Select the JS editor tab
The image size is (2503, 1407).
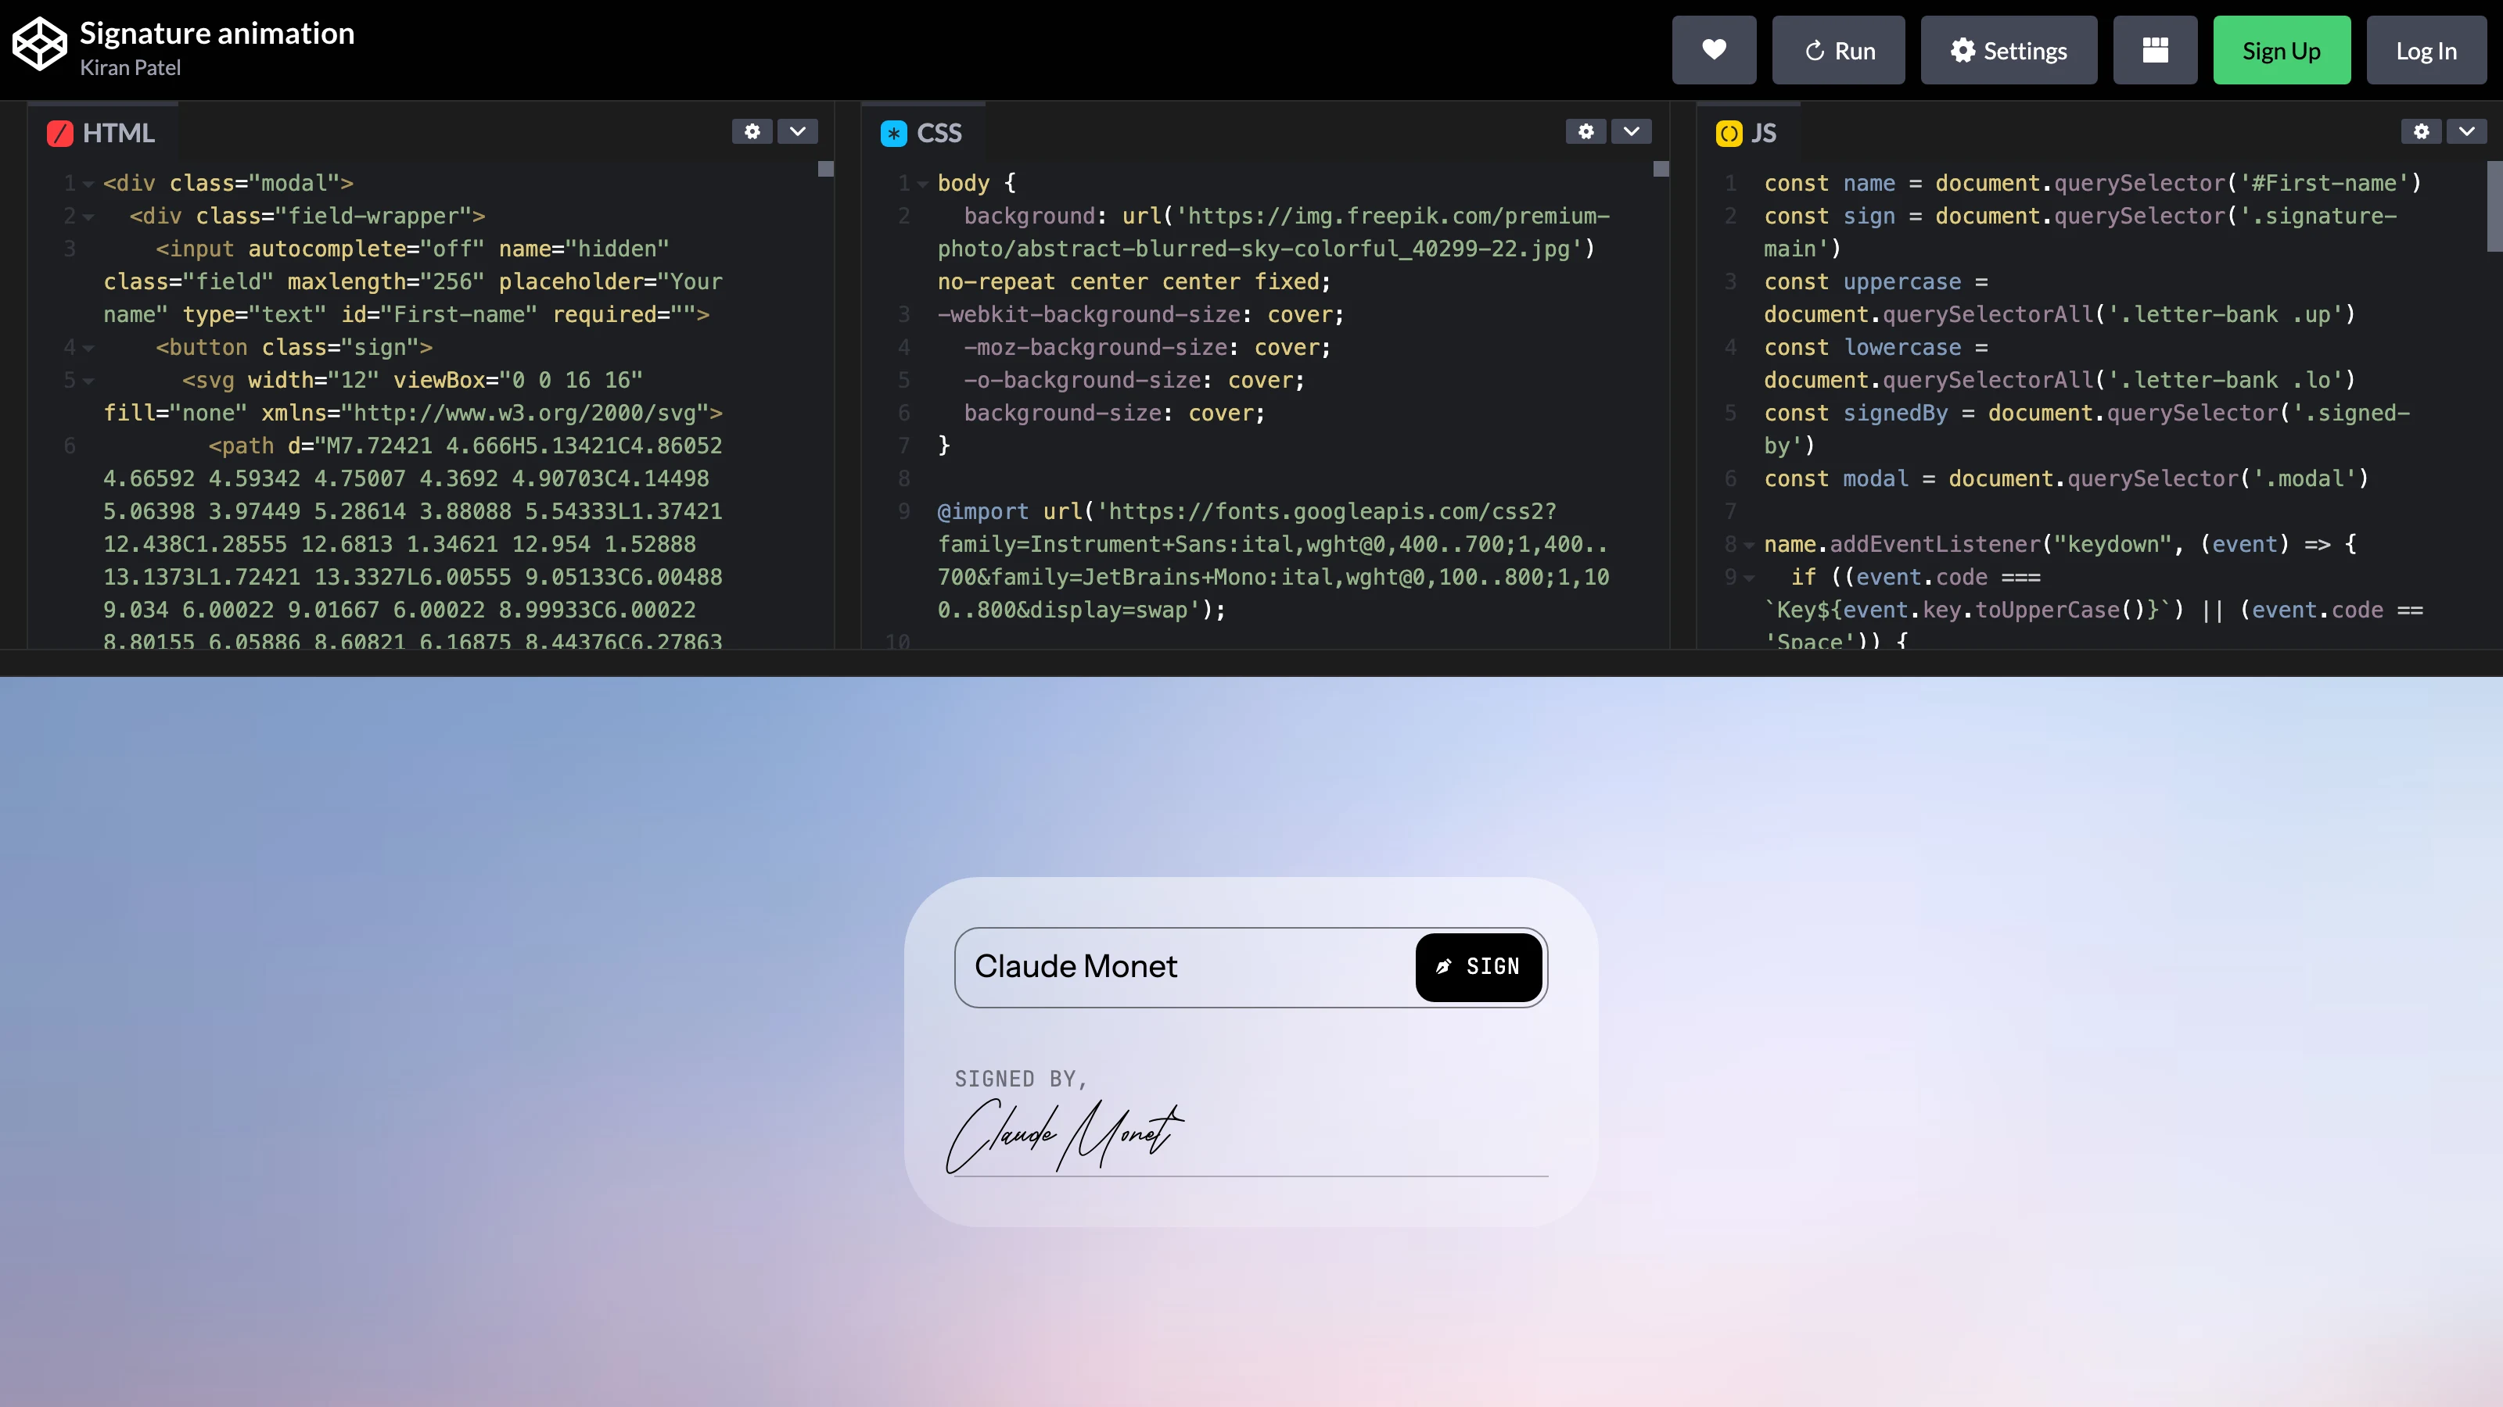(1747, 133)
